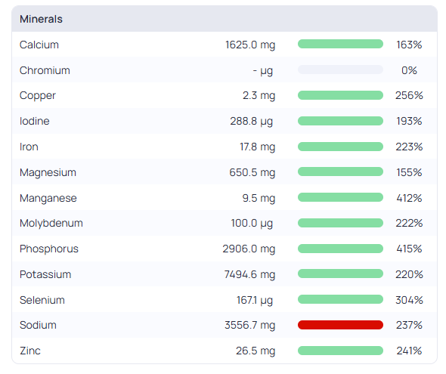
Task: Click the empty Chromium progress bar
Action: coord(340,70)
